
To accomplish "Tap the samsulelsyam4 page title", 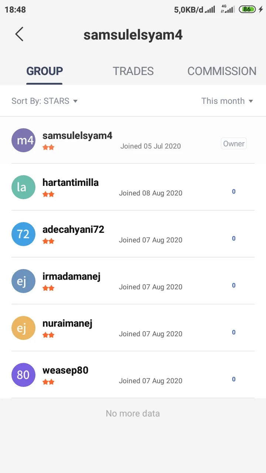I will [133, 35].
